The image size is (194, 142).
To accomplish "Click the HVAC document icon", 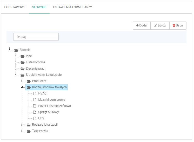I will tap(35, 93).
